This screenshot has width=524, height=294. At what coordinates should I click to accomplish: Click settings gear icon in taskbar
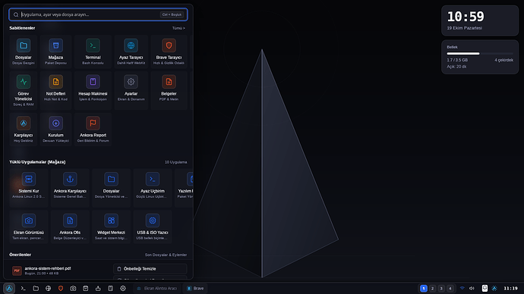pyautogui.click(x=123, y=289)
